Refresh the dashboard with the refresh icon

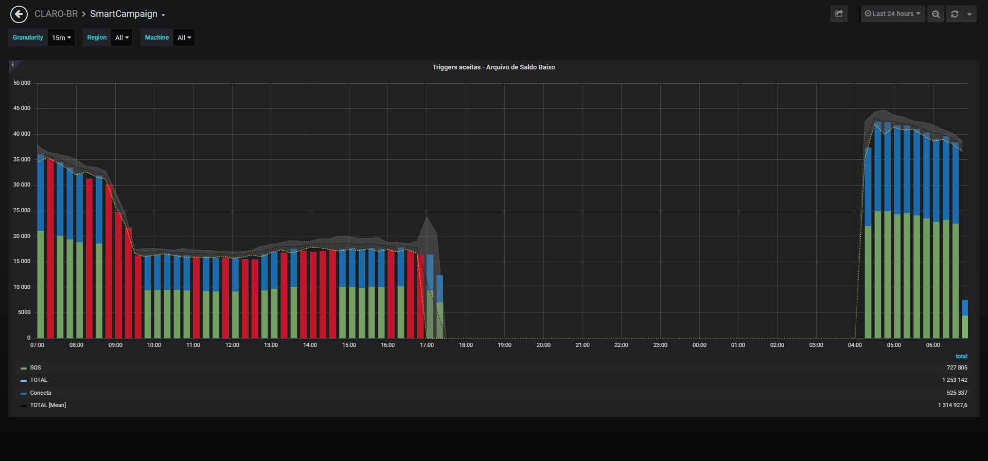tap(955, 14)
